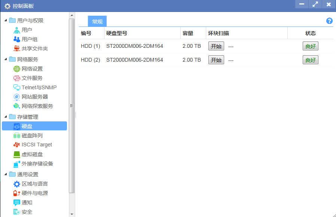Image resolution: width=336 pixels, height=217 pixels.
Task: Click the sidebar scrollbar down arrow
Action: (72, 214)
